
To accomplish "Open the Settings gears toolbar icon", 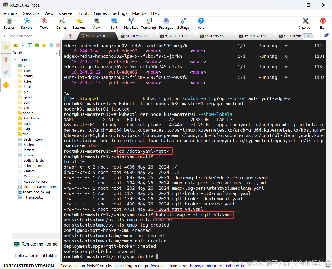I will point(183,23).
